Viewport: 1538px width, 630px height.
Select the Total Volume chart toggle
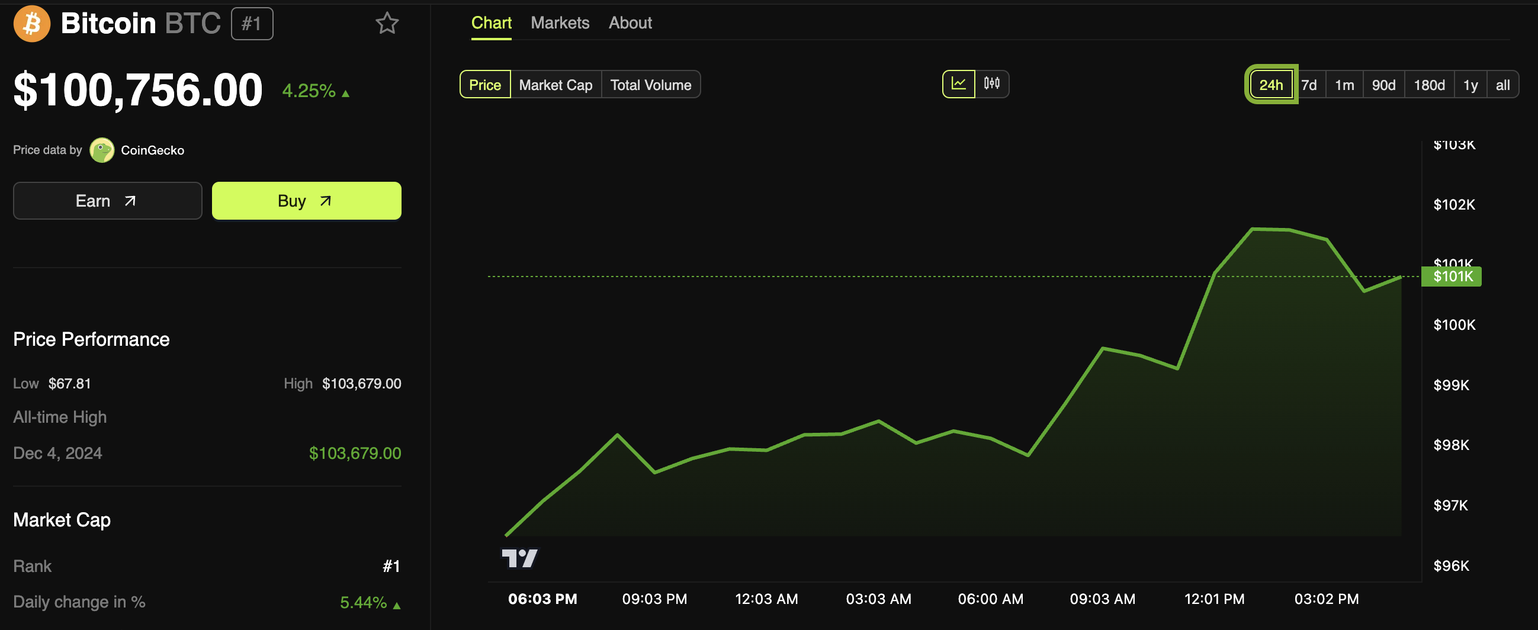pos(650,85)
